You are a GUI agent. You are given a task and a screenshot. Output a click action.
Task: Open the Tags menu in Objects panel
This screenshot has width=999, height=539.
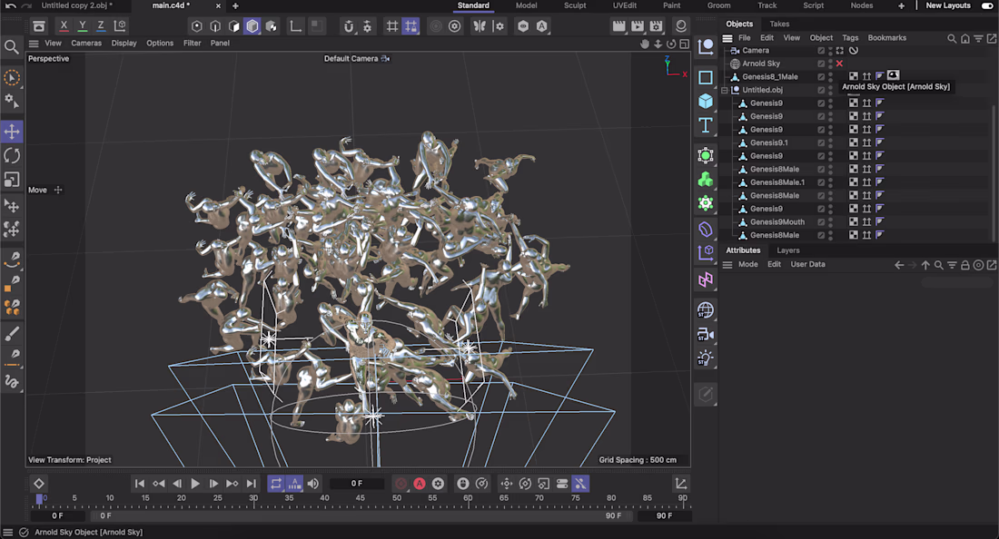pyautogui.click(x=850, y=38)
